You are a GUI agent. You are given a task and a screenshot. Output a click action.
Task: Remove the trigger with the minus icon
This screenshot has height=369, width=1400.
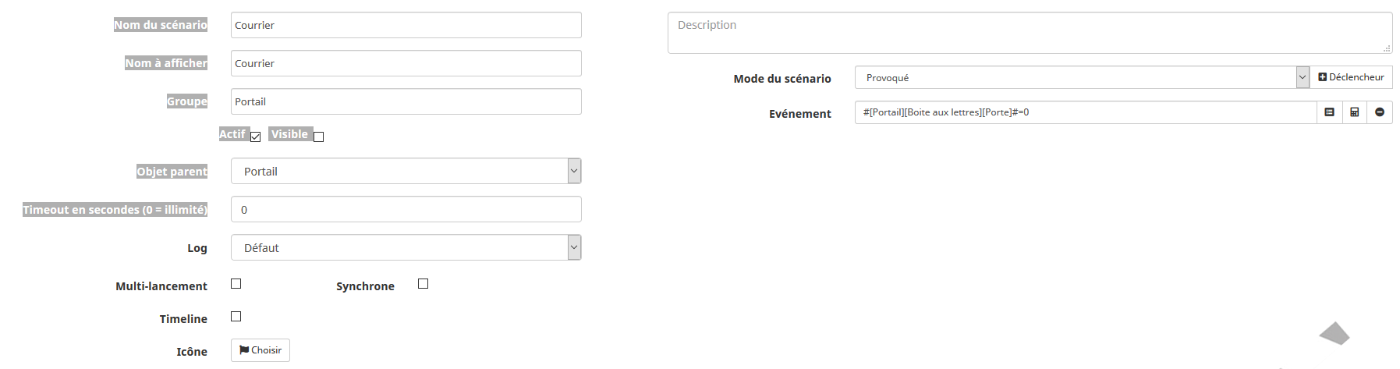(1379, 112)
